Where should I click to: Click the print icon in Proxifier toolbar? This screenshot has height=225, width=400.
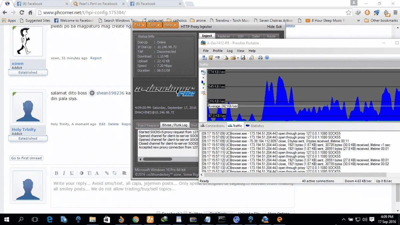(x=260, y=58)
